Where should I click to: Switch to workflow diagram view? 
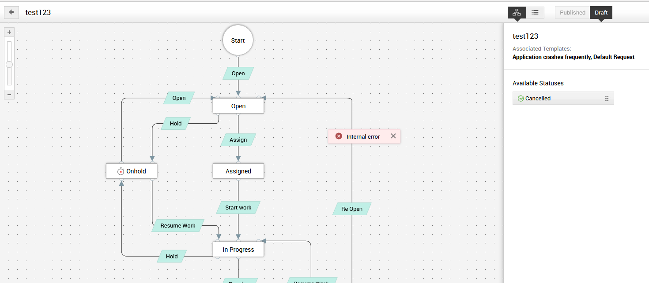(x=517, y=12)
